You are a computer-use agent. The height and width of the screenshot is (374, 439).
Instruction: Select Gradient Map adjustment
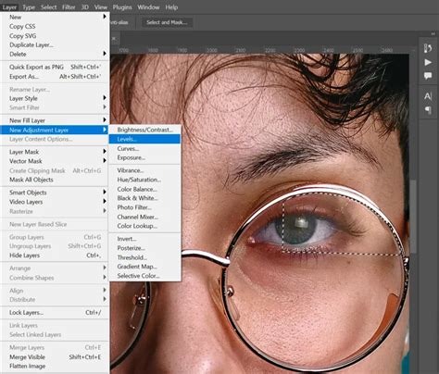(144, 267)
